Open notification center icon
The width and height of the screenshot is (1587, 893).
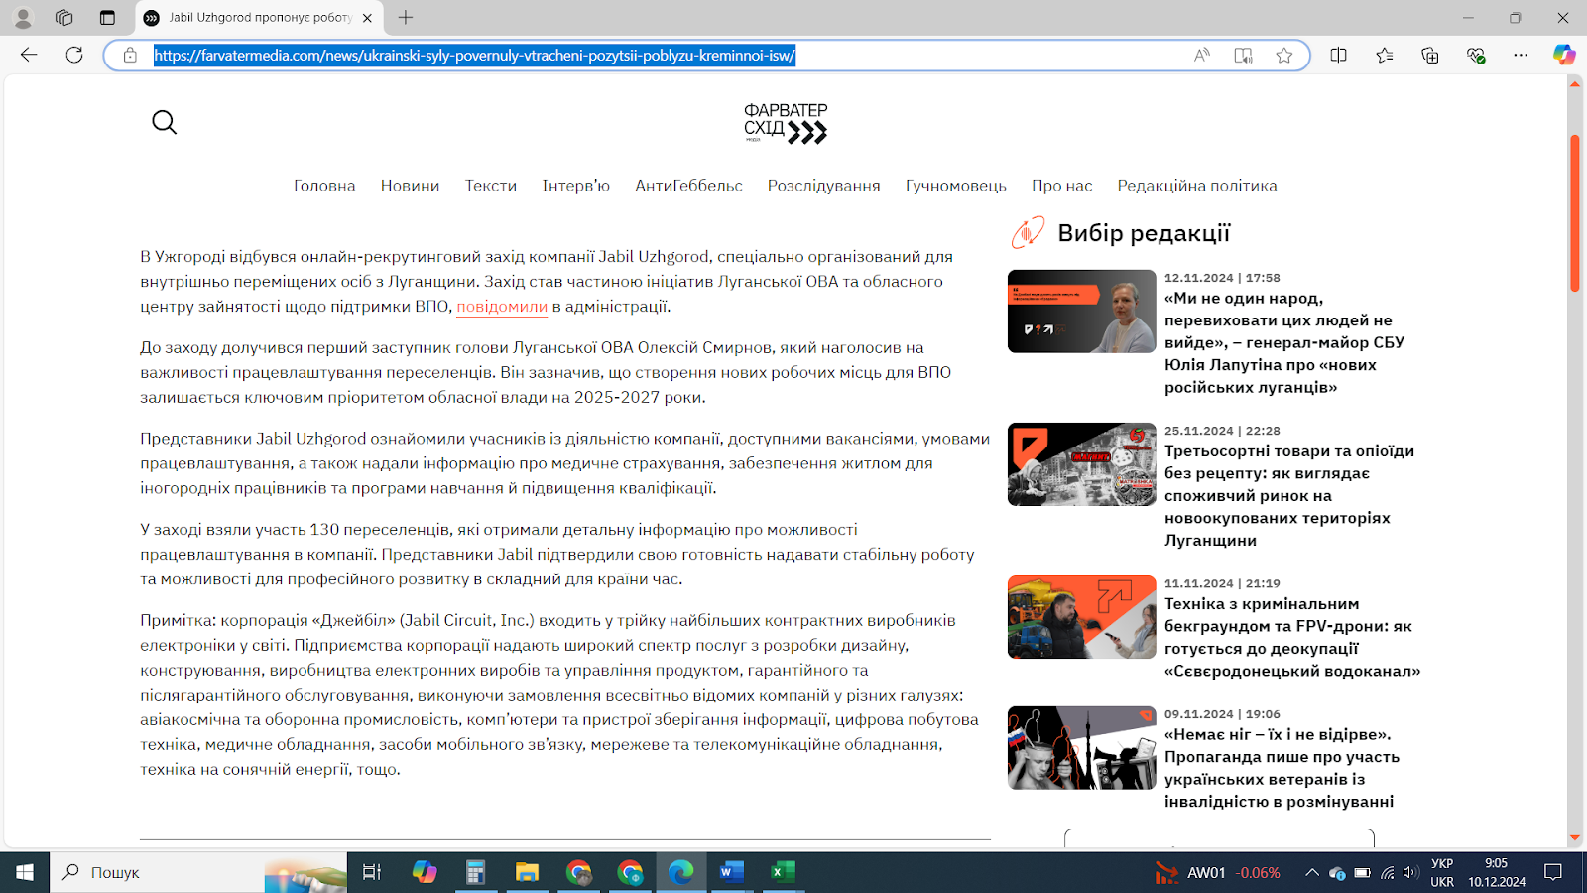pos(1553,872)
